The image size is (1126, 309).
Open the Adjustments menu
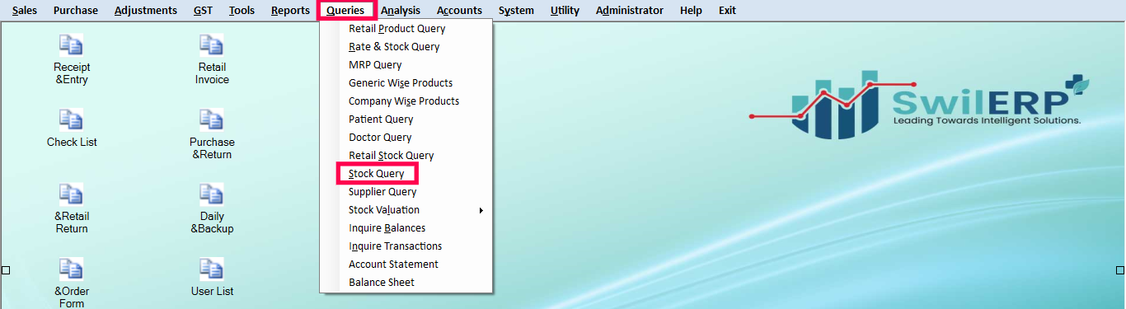(146, 11)
